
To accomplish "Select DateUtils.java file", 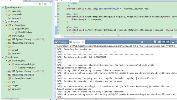I will click(25, 32).
